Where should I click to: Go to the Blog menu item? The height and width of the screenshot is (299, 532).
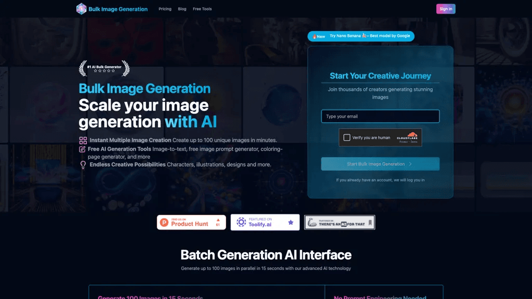click(x=182, y=9)
